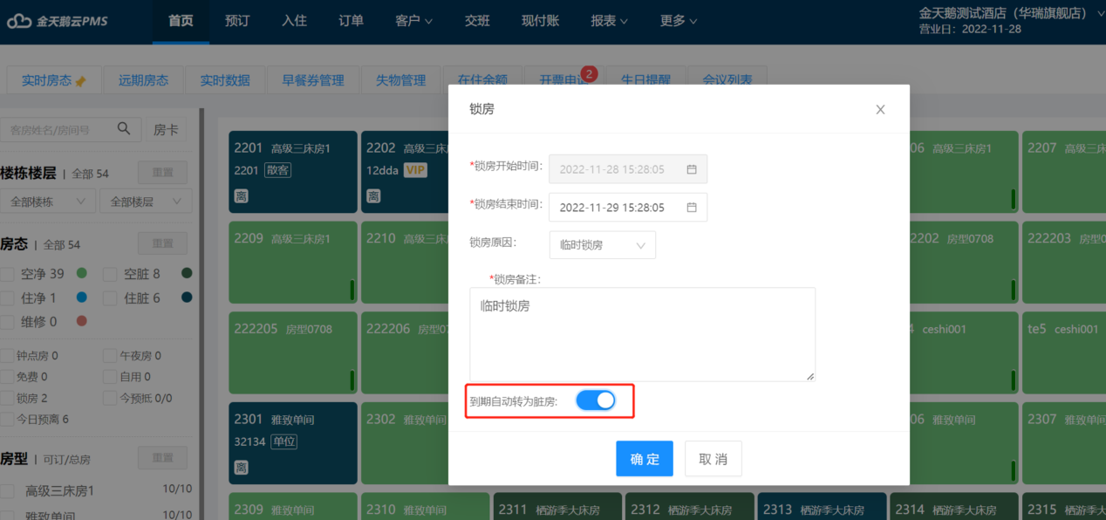Click 重置 next to 房型

point(163,458)
